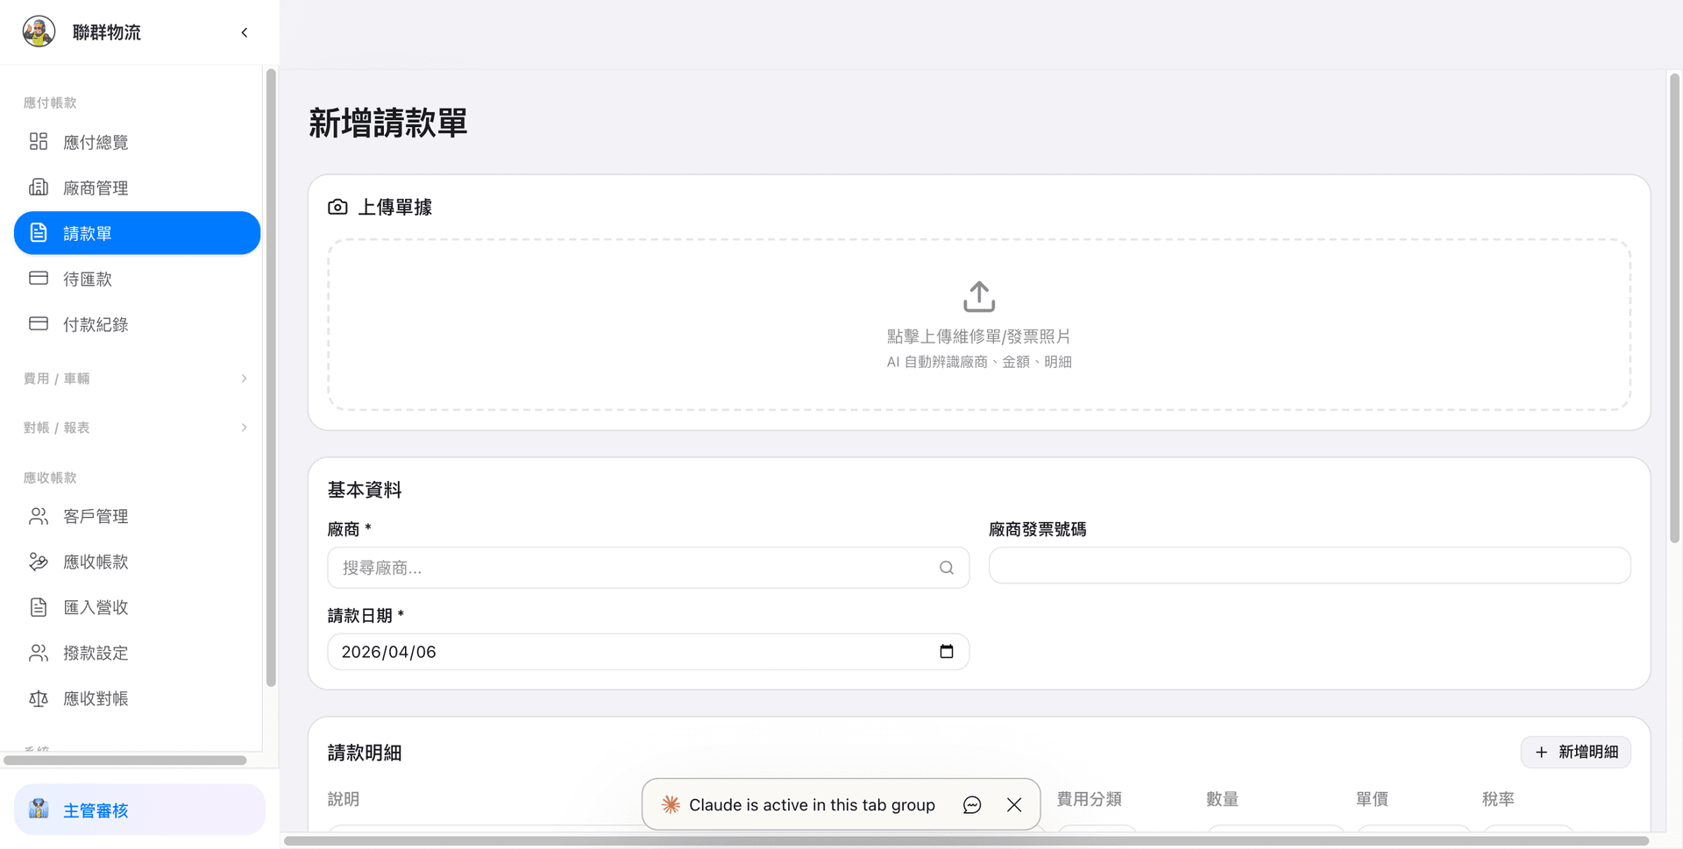Open 待匯款 pending remittance section

tap(38, 278)
